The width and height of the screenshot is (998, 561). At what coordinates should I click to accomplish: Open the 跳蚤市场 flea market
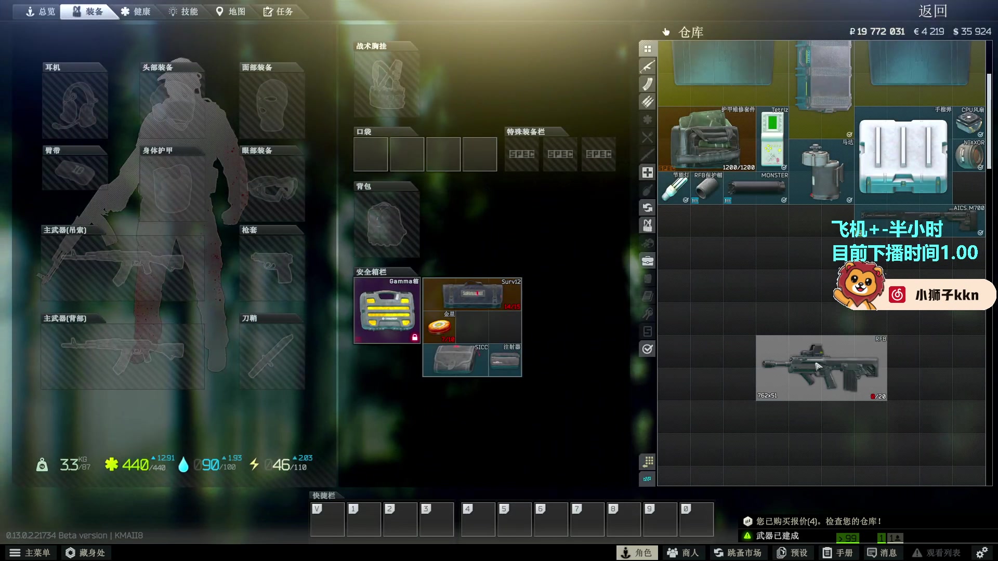tap(738, 553)
